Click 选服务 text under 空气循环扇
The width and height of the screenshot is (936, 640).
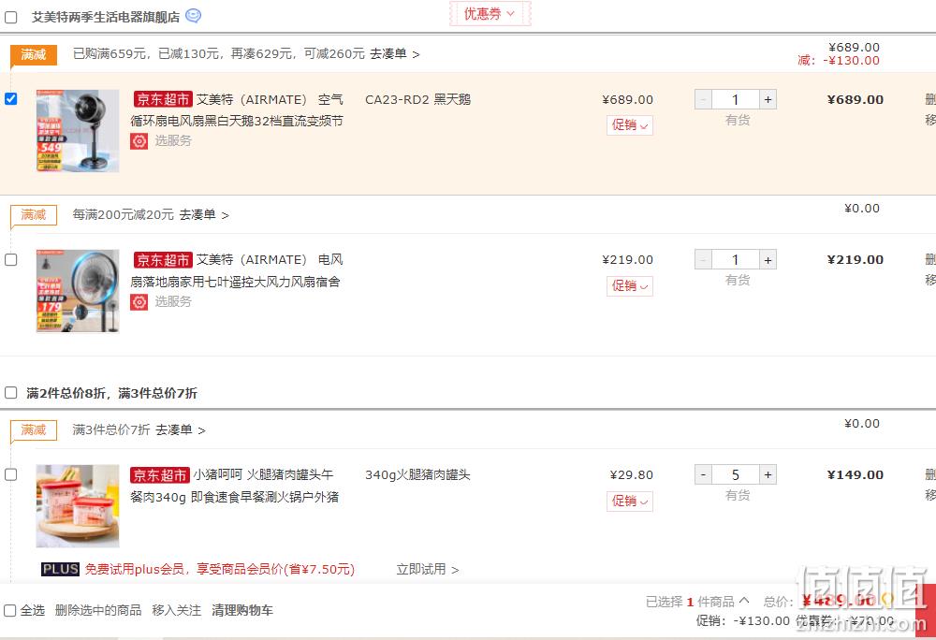click(x=173, y=140)
